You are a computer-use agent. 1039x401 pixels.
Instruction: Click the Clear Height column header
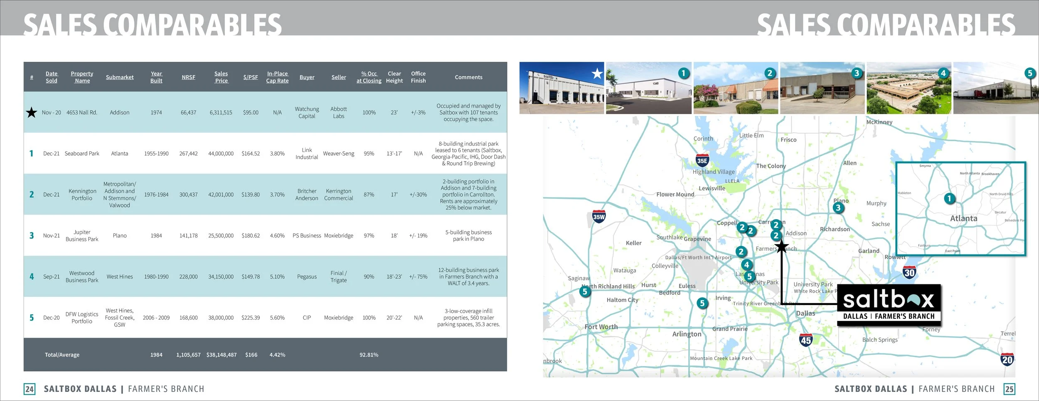394,77
